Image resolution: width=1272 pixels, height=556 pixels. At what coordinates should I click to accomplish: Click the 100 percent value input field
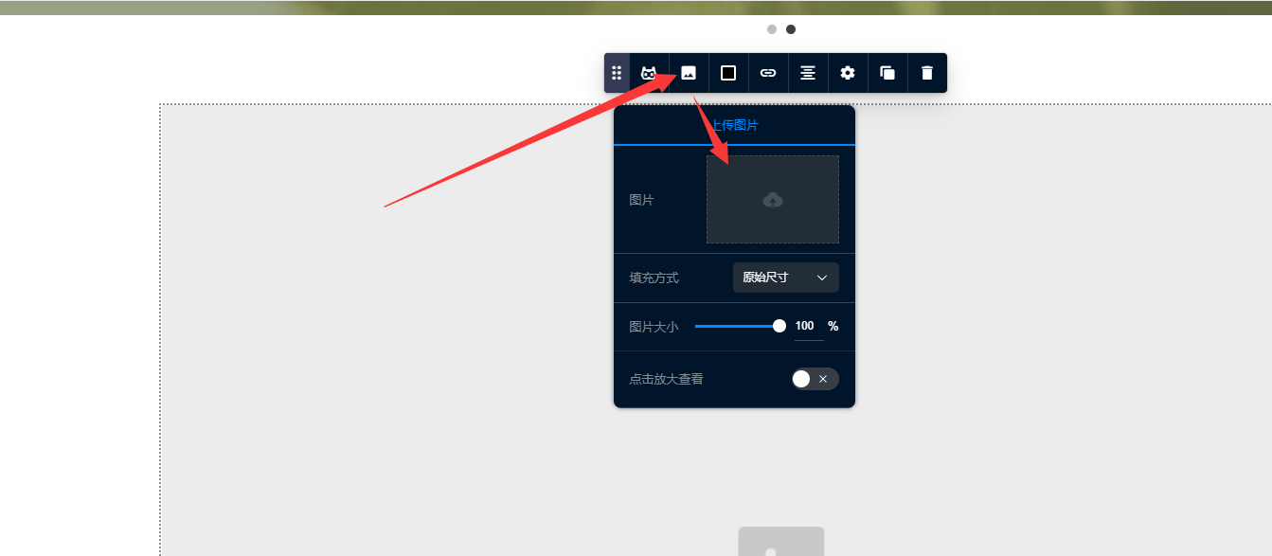click(806, 326)
